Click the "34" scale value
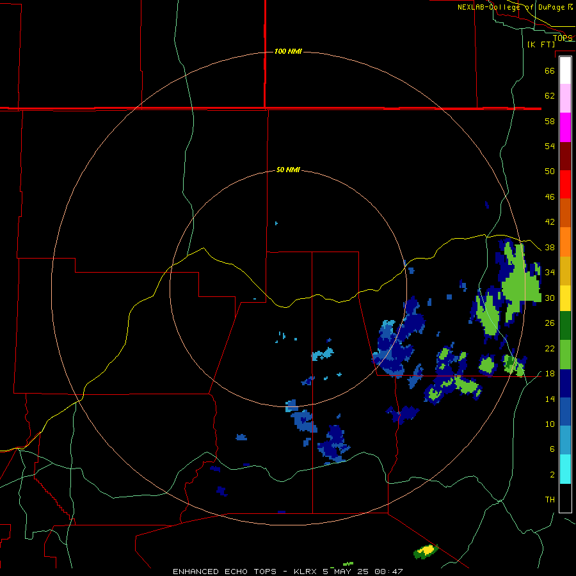Image resolution: width=576 pixels, height=576 pixels. click(x=550, y=273)
